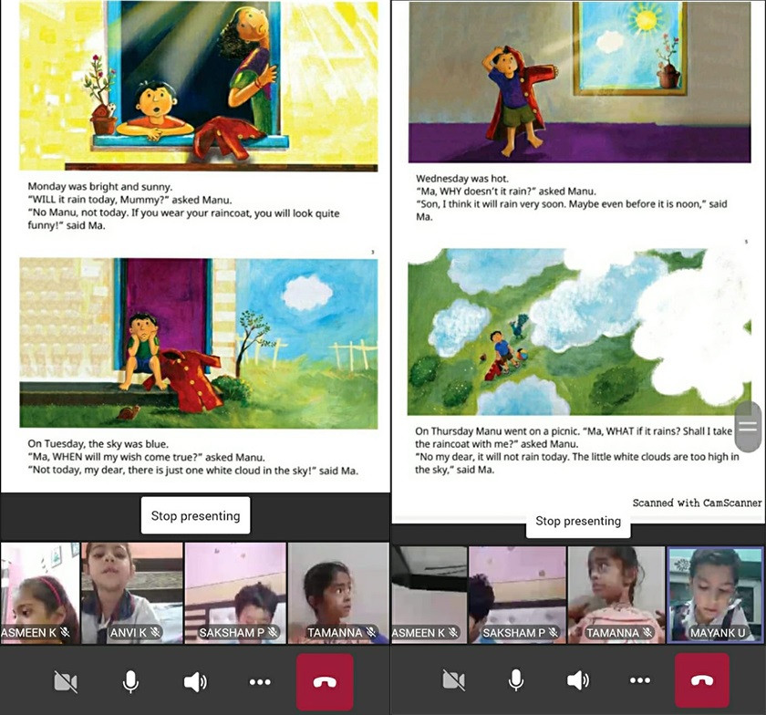
Task: Click text 'On Tuesday, the sky was blue.'
Action: pos(98,444)
